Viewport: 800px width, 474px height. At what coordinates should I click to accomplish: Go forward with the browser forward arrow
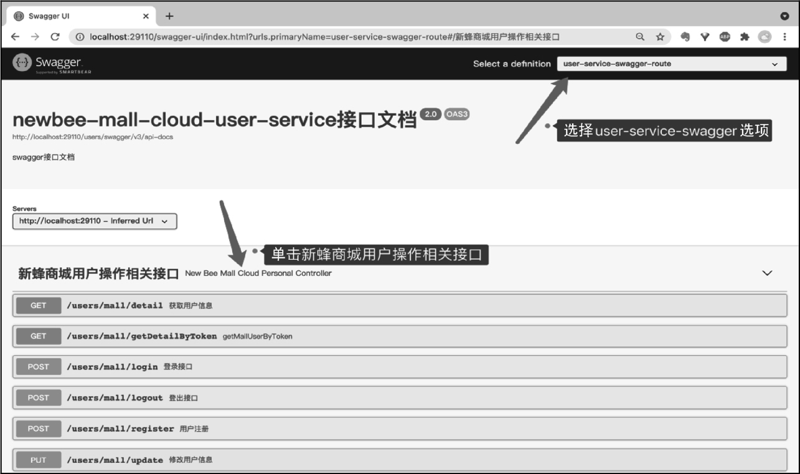pos(35,37)
